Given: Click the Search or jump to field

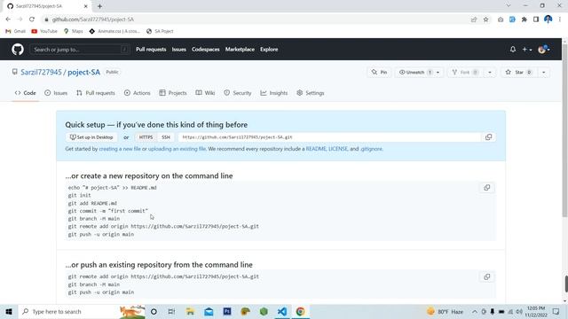Looking at the screenshot, I should click(x=80, y=50).
